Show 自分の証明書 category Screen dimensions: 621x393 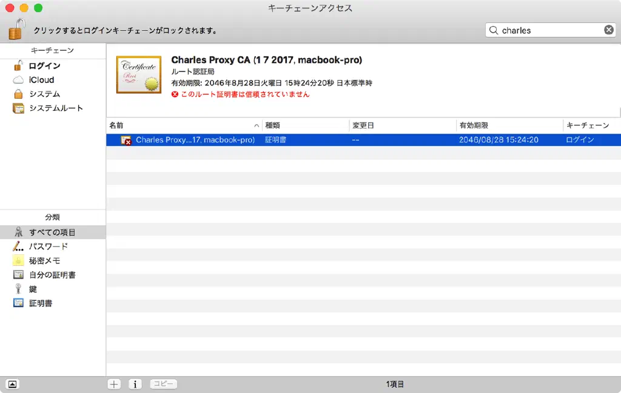click(52, 275)
